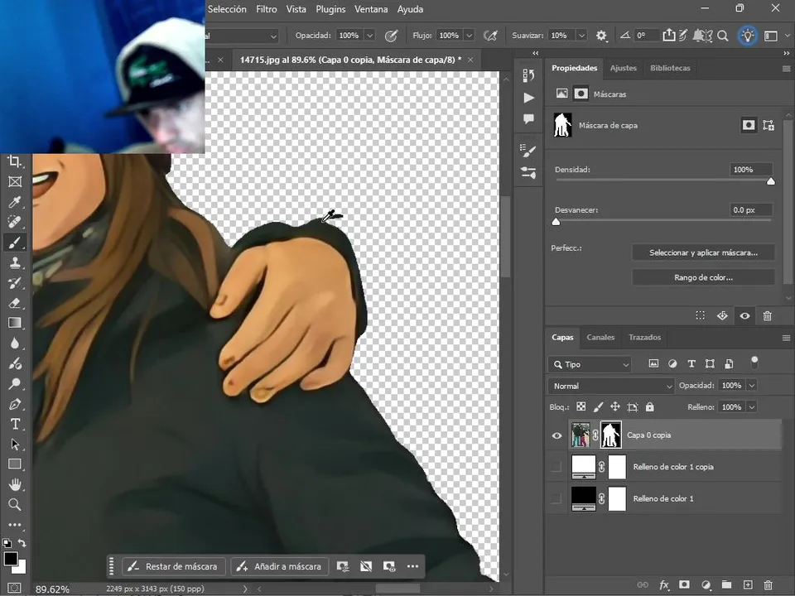This screenshot has height=596, width=795.
Task: Select the Blur tool
Action: 15,344
